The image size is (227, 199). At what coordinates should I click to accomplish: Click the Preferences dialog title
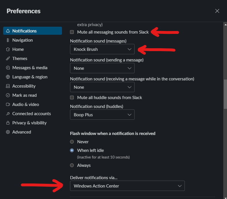[x=24, y=11]
